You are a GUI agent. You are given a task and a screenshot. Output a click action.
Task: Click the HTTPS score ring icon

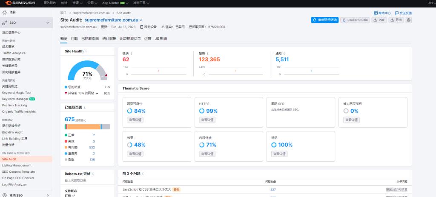[x=201, y=111]
